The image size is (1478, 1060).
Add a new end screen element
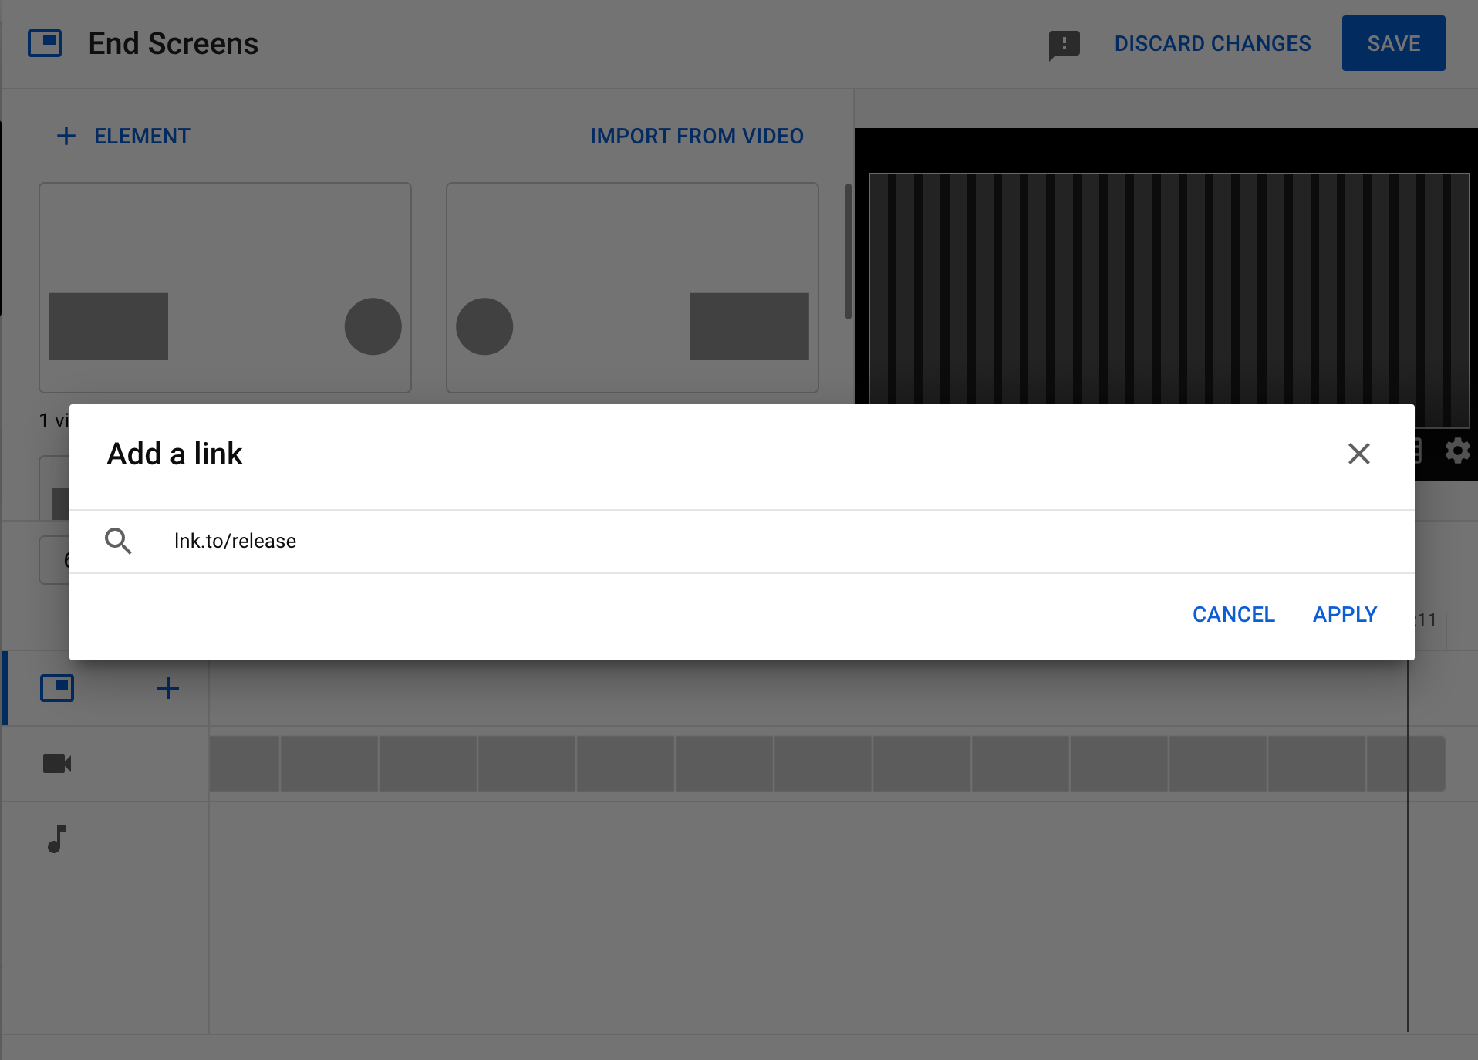click(123, 136)
